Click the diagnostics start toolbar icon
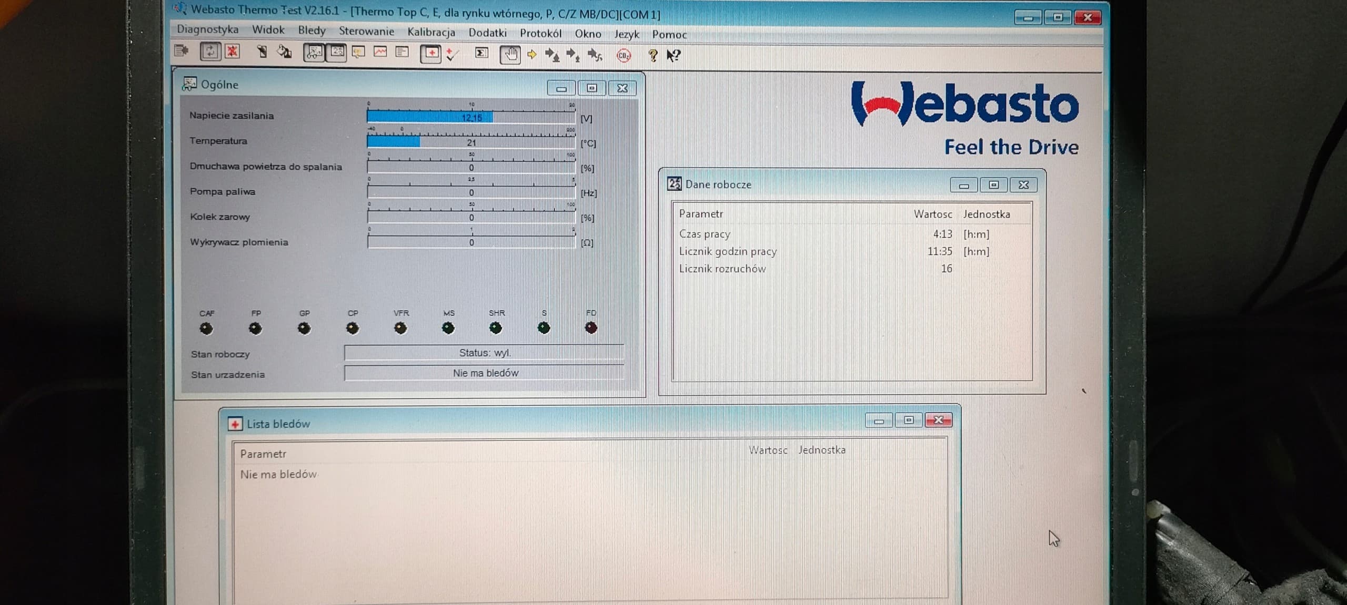 [182, 50]
